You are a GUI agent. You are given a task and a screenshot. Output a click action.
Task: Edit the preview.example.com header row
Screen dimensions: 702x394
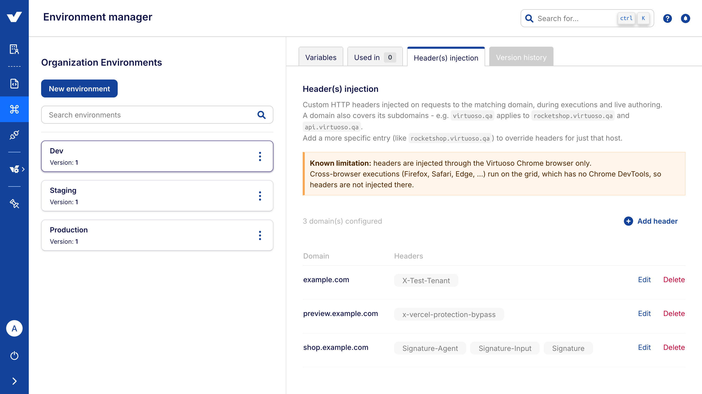tap(644, 313)
